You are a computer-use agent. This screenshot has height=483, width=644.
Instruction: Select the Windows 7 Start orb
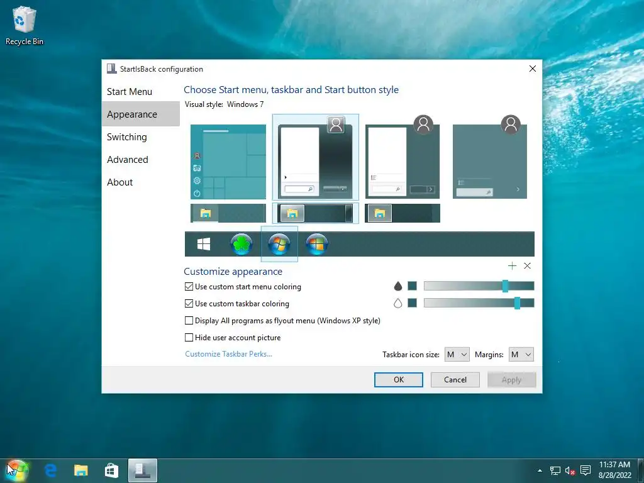[x=279, y=244]
